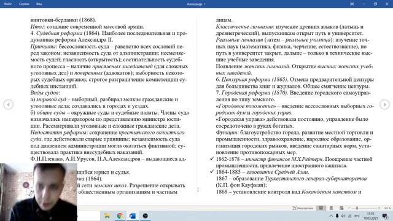This screenshot has width=393, height=221.
Task: Switch to Print Layout view icon
Action: pyautogui.click(x=332, y=208)
